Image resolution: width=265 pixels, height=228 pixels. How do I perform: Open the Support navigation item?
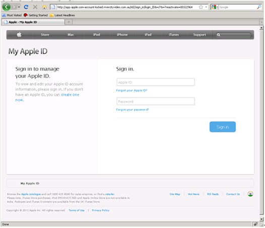tap(200, 35)
